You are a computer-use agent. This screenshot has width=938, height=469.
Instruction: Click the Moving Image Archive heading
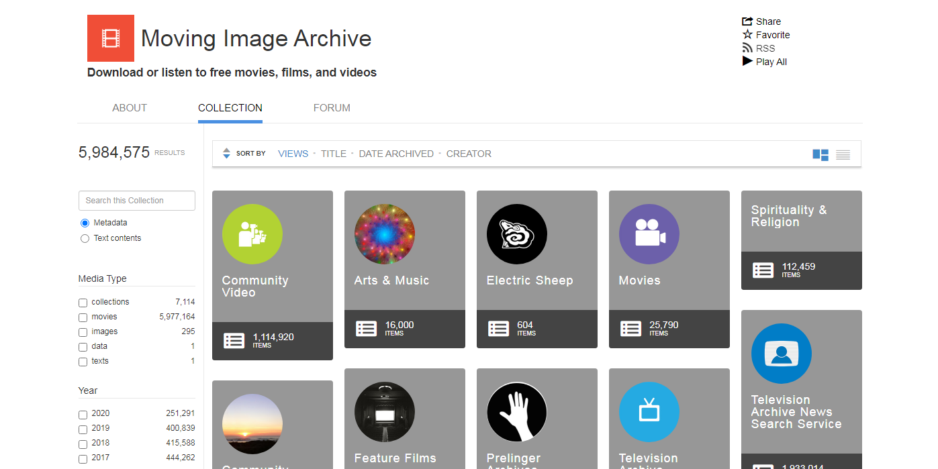pyautogui.click(x=256, y=38)
